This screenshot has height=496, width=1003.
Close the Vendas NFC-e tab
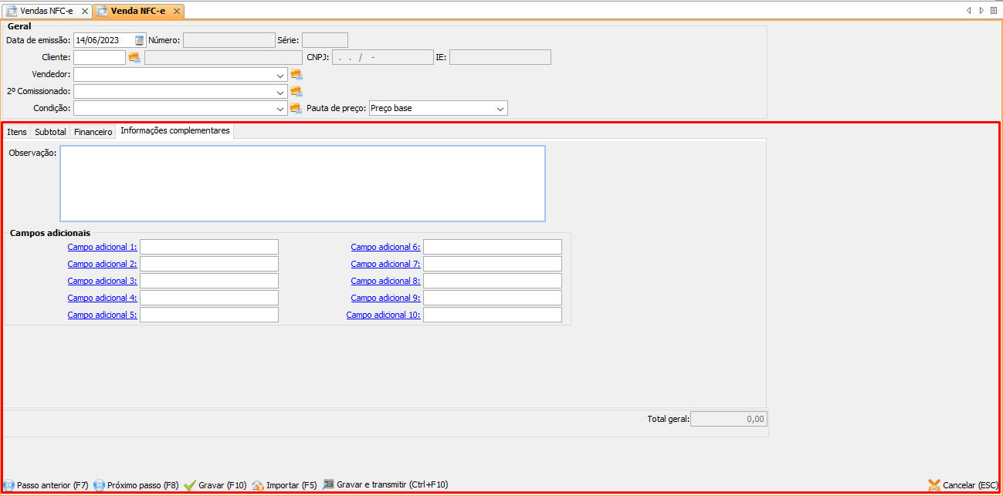85,11
